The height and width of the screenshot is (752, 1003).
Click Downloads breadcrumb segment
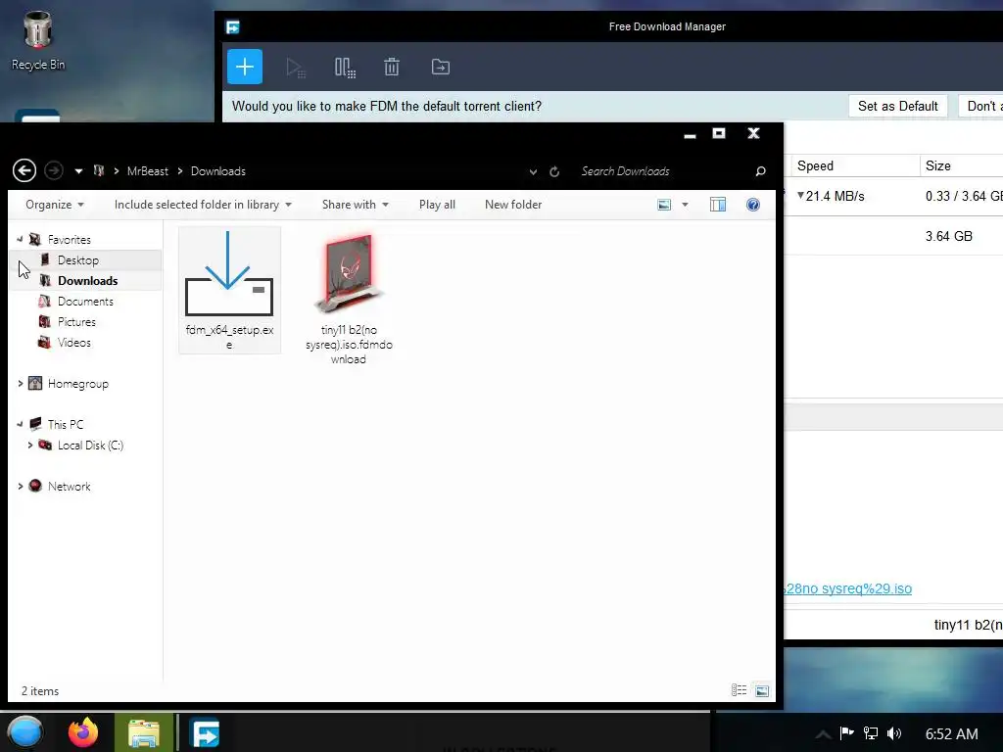(218, 171)
